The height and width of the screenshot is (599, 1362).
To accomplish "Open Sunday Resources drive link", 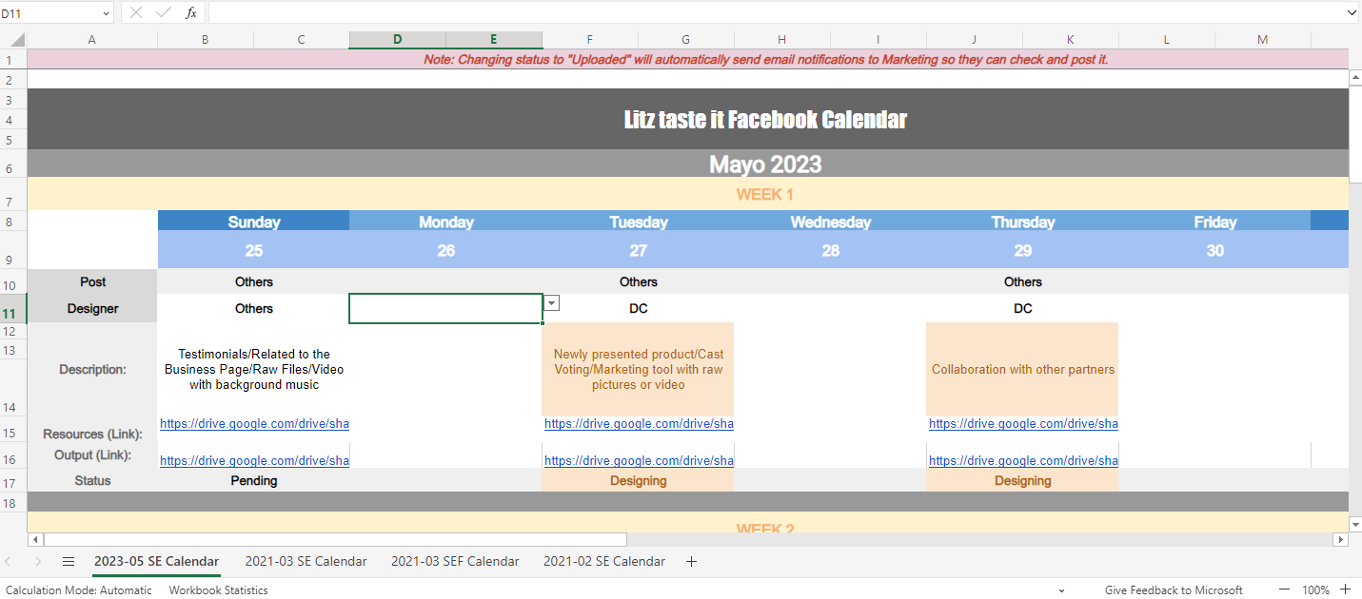I will coord(254,424).
